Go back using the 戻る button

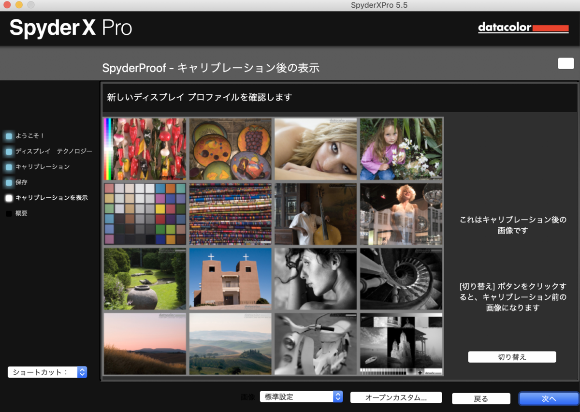click(481, 398)
